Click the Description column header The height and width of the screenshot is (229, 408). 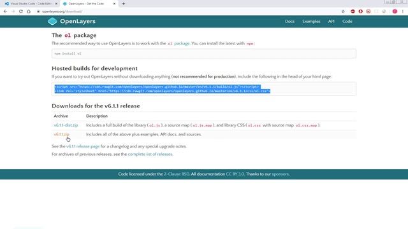point(97,116)
